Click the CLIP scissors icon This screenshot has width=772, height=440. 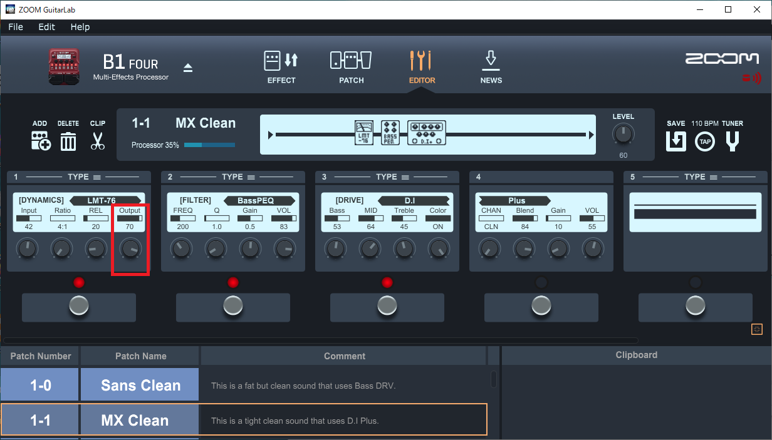tap(97, 141)
